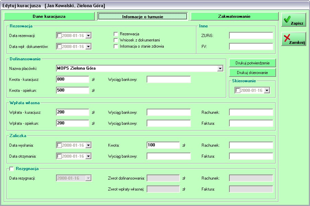
Task: Click the Zaliczka Kwota input field
Action: (163, 145)
